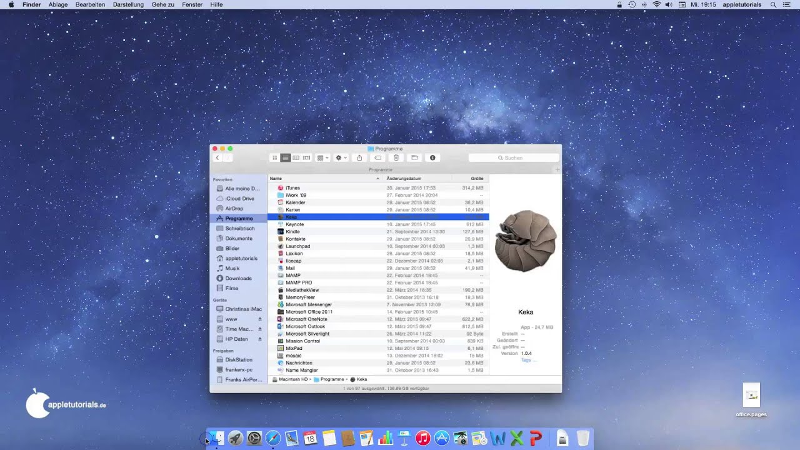Image resolution: width=800 pixels, height=450 pixels.
Task: Eject the HP Daten volume
Action: pos(260,339)
